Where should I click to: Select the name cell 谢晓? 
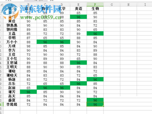pyautogui.click(x=12, y=71)
